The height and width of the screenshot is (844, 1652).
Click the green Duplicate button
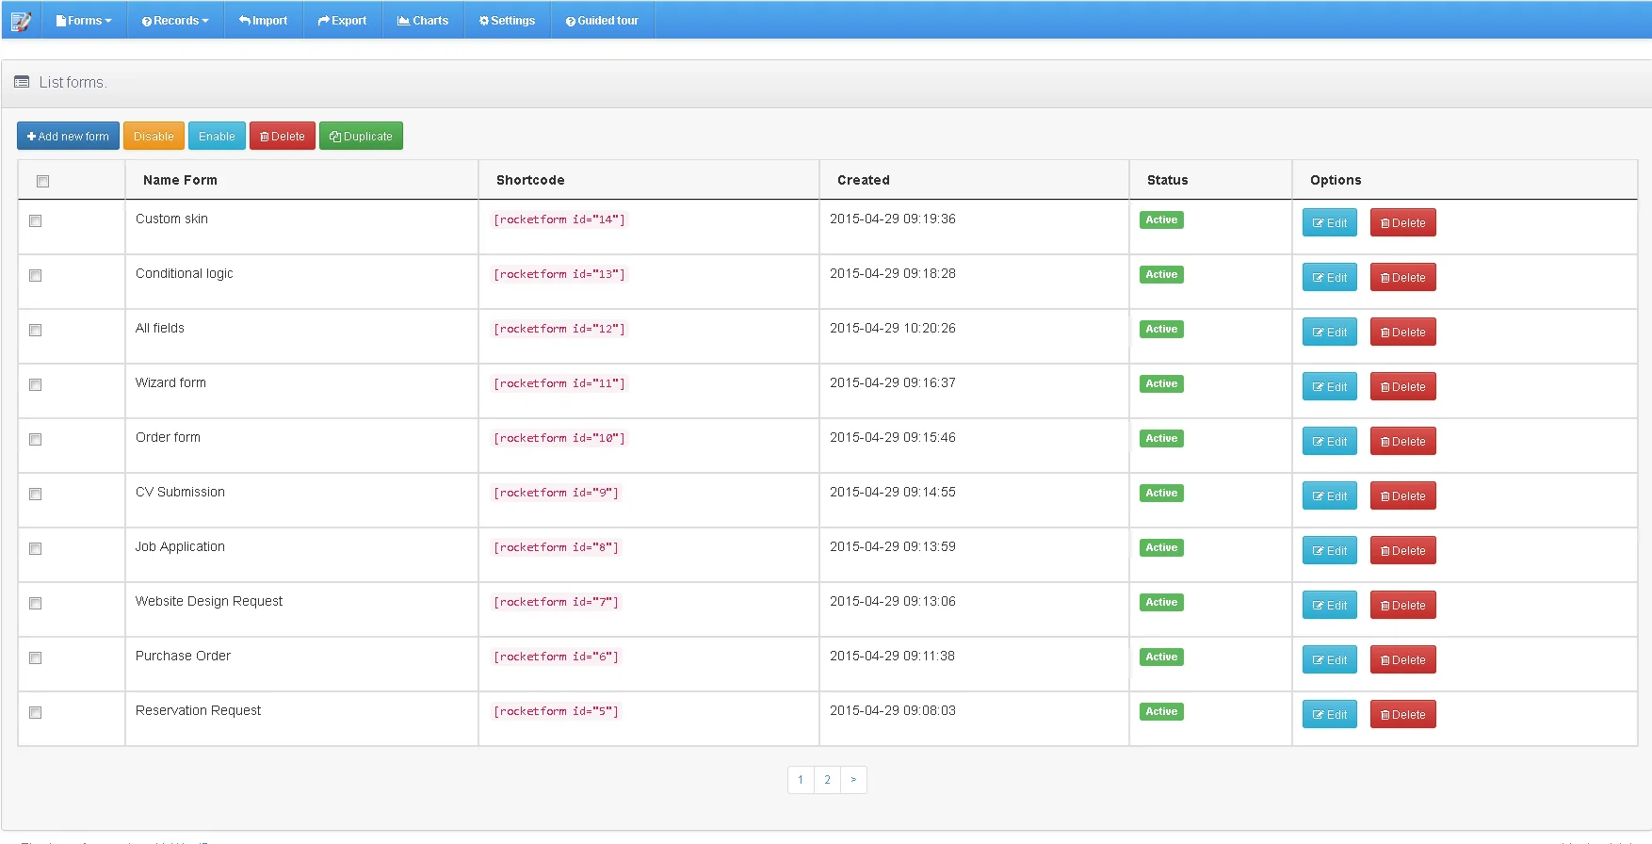point(361,136)
